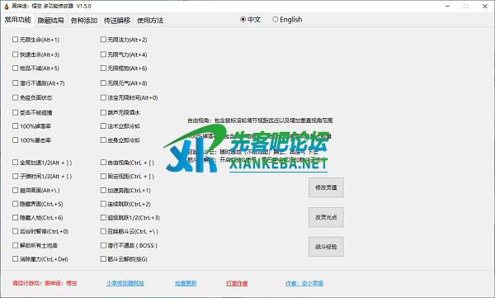
Task: Tick the 无限法力 (Alt+2) option
Action: [103, 40]
